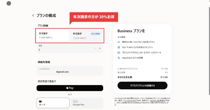The image size is (210, 110).
Task: Open the いつでもキャンセル link
Action: tap(130, 100)
